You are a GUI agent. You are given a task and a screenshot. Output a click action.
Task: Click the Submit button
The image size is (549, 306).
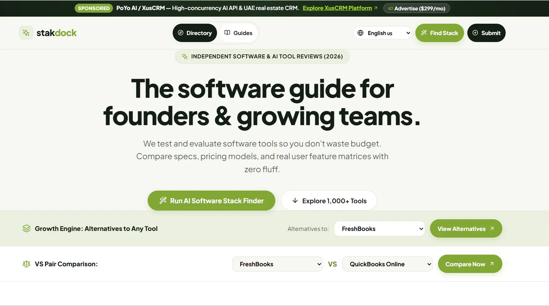(486, 33)
